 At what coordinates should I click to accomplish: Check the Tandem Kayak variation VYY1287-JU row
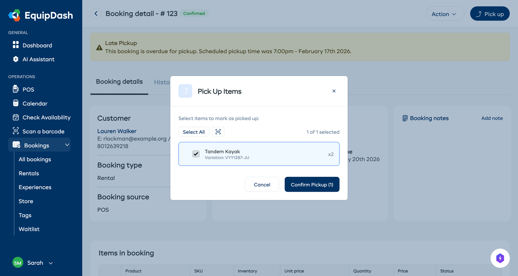coord(259,154)
